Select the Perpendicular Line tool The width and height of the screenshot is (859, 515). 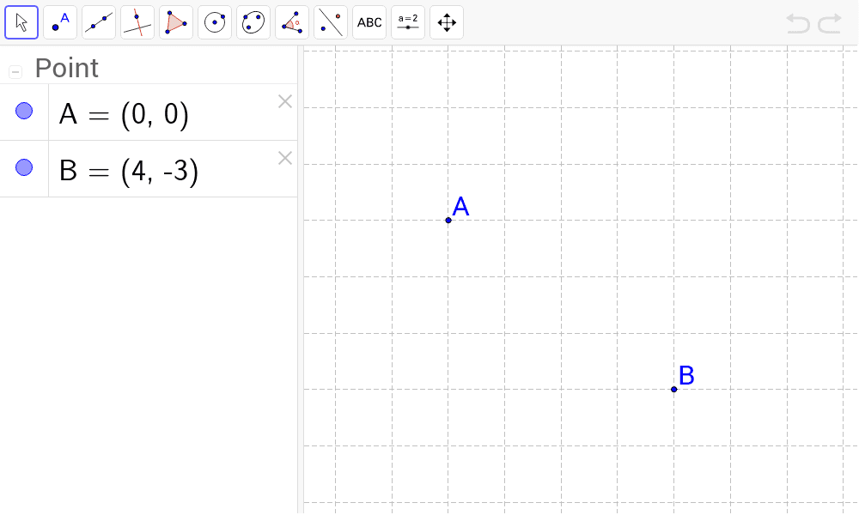tap(137, 22)
